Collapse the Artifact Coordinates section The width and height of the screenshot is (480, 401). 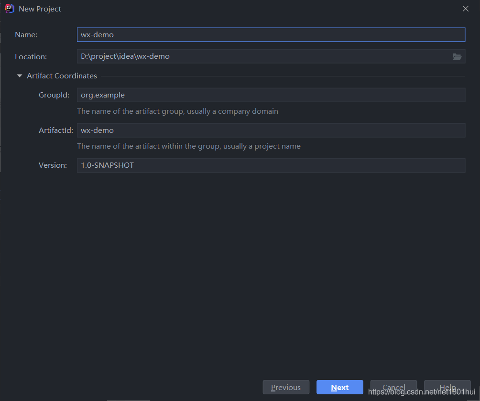[20, 76]
